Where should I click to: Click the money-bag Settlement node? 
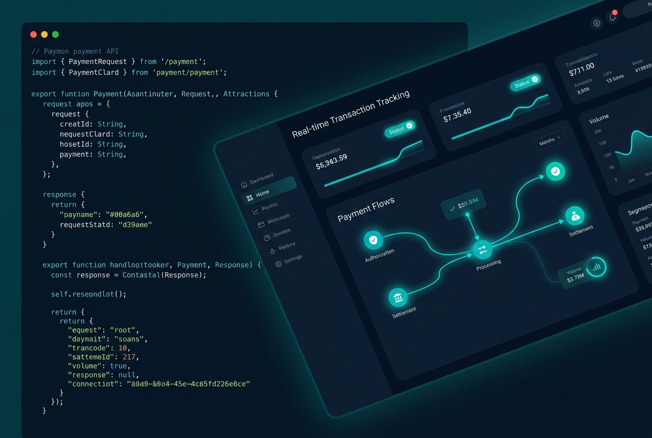[575, 216]
